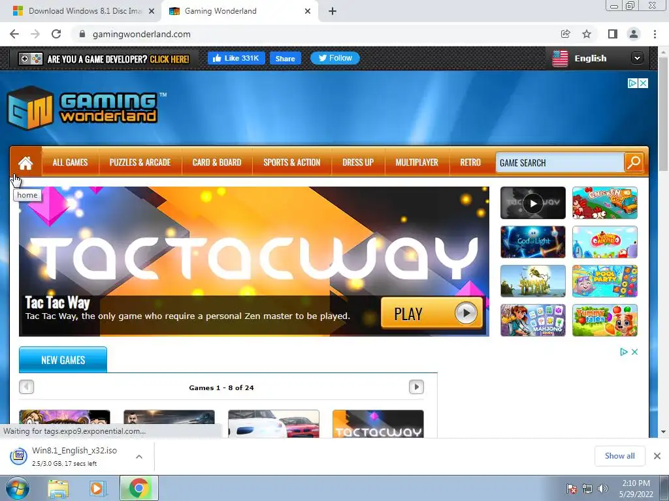Click the Tac Tac Way title link
This screenshot has height=501, width=669.
pos(57,303)
